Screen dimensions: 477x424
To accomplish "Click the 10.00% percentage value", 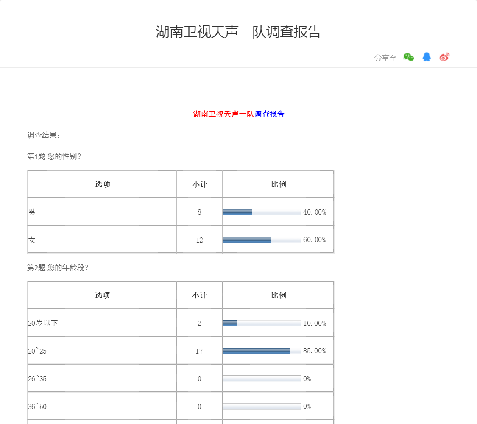I will pos(315,323).
